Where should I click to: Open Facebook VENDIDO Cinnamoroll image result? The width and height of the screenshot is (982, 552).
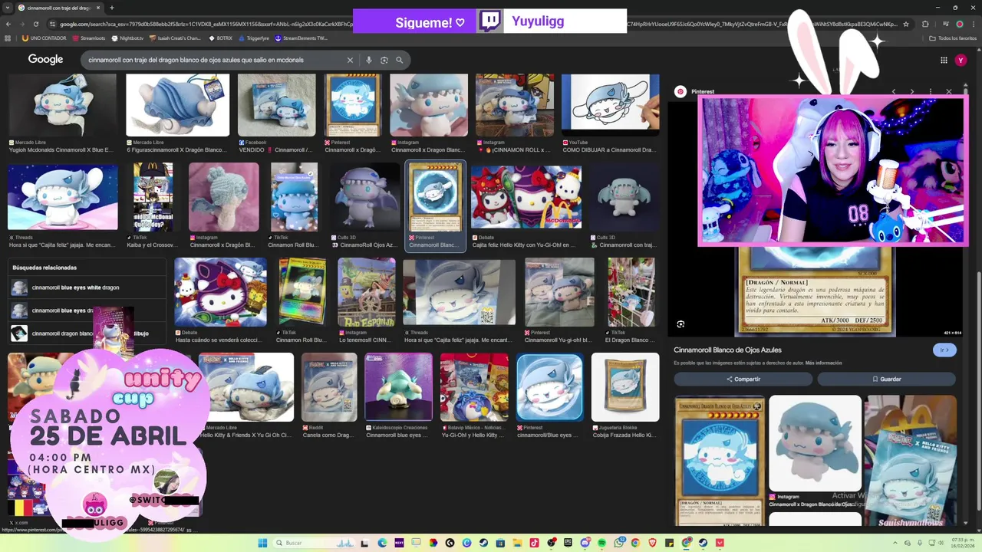pyautogui.click(x=276, y=113)
